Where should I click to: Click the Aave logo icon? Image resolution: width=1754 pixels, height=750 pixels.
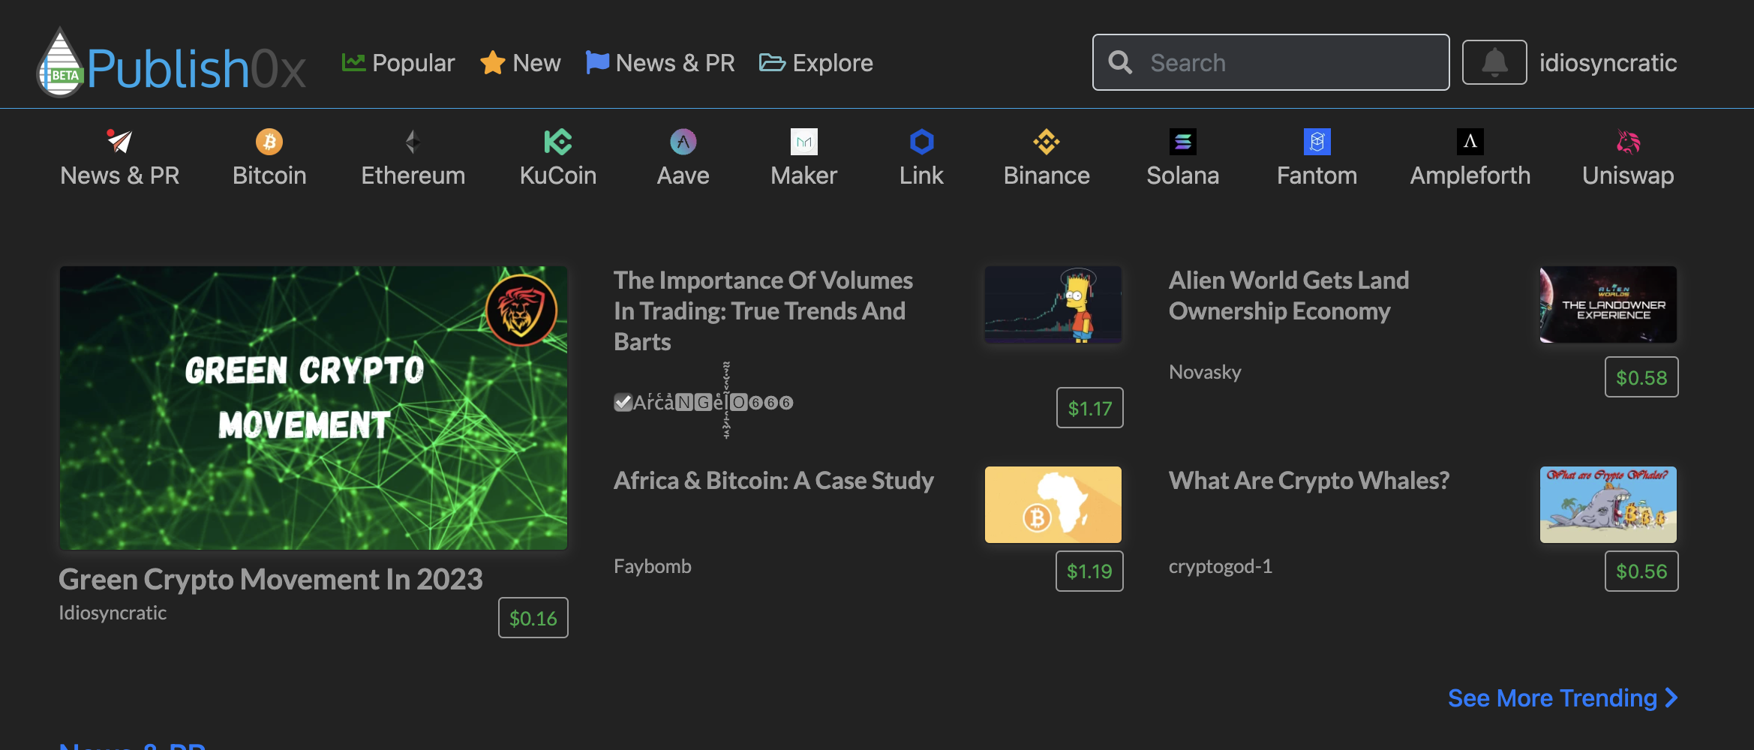pyautogui.click(x=683, y=141)
